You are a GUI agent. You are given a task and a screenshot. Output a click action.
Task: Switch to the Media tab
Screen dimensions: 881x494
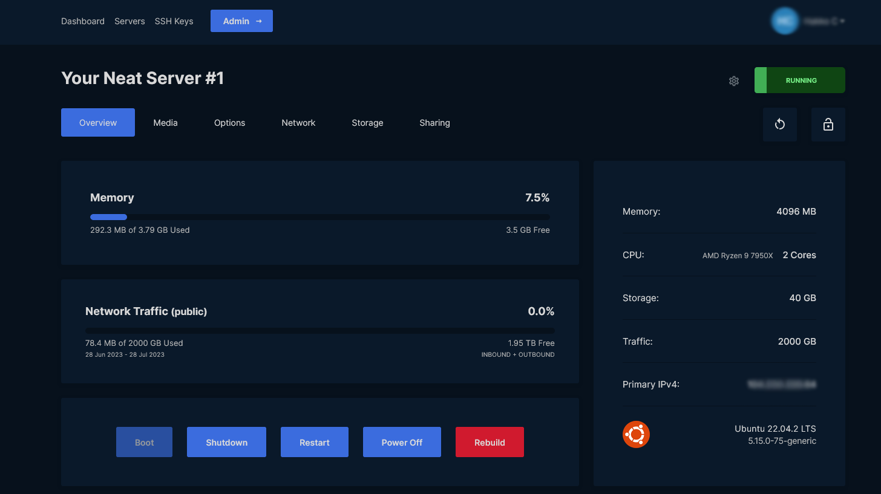165,123
